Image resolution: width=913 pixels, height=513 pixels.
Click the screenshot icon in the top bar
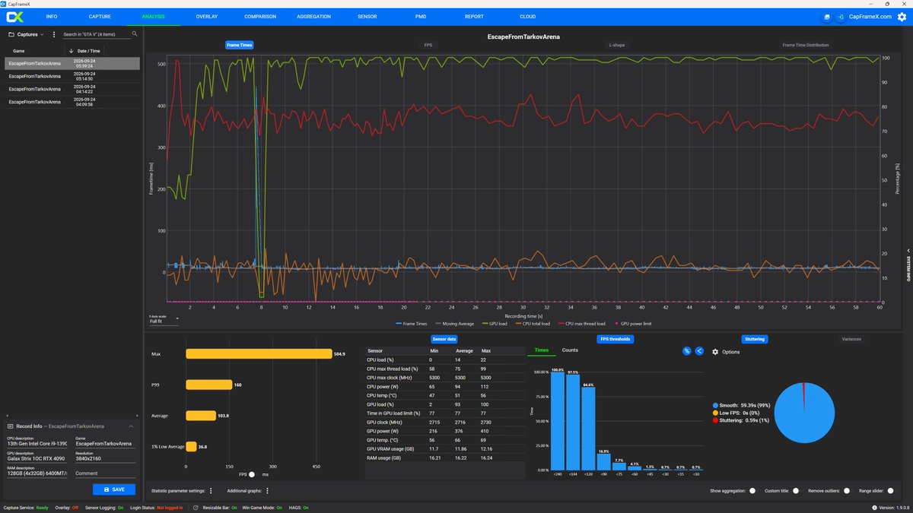pyautogui.click(x=827, y=17)
